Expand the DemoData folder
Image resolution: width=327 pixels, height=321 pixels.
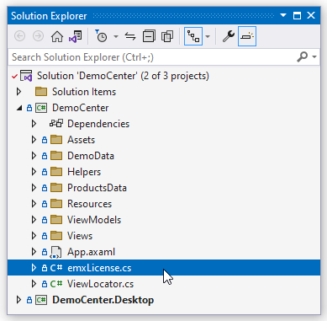pyautogui.click(x=34, y=156)
